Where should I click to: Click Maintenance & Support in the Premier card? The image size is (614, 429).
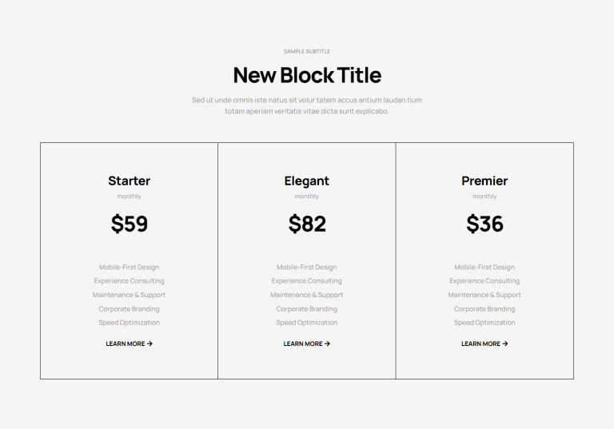[484, 295]
